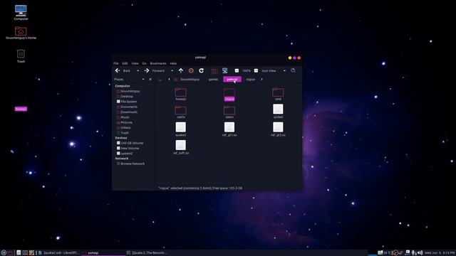Image resolution: width=456 pixels, height=256 pixels.
Task: Click the games path bar button
Action: (x=213, y=79)
